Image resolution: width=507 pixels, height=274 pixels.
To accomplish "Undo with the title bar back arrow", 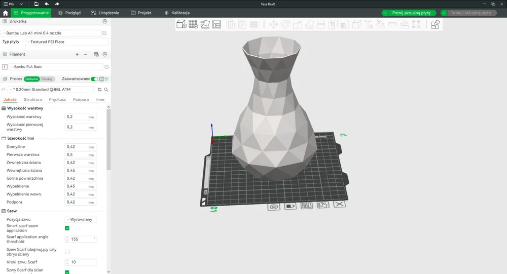I will point(47,4).
